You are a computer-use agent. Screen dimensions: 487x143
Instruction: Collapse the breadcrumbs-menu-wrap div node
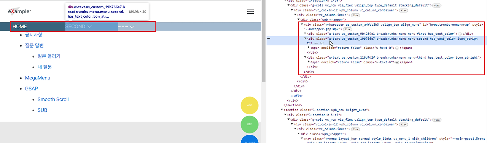tap(302, 24)
